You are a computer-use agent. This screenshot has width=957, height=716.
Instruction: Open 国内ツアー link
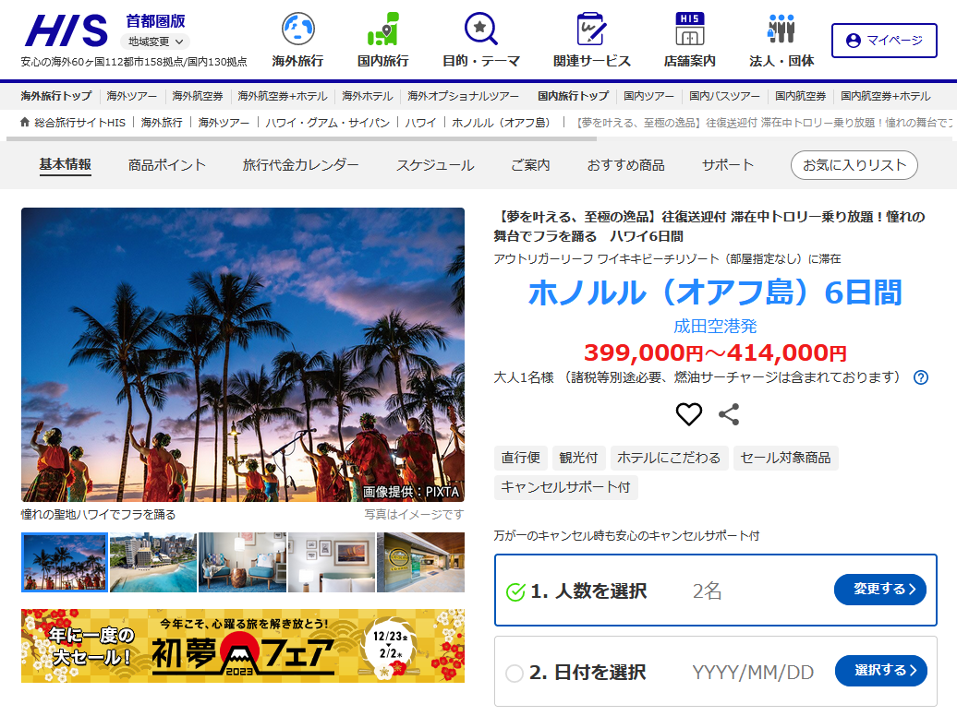click(x=648, y=96)
